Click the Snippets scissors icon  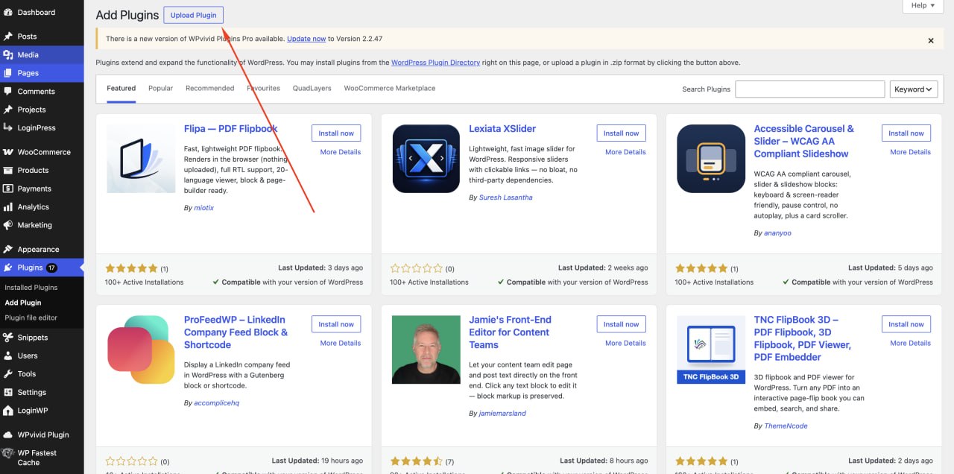point(8,338)
